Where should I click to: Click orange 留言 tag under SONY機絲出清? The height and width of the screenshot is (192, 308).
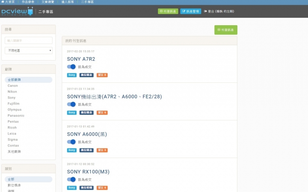pyautogui.click(x=102, y=113)
